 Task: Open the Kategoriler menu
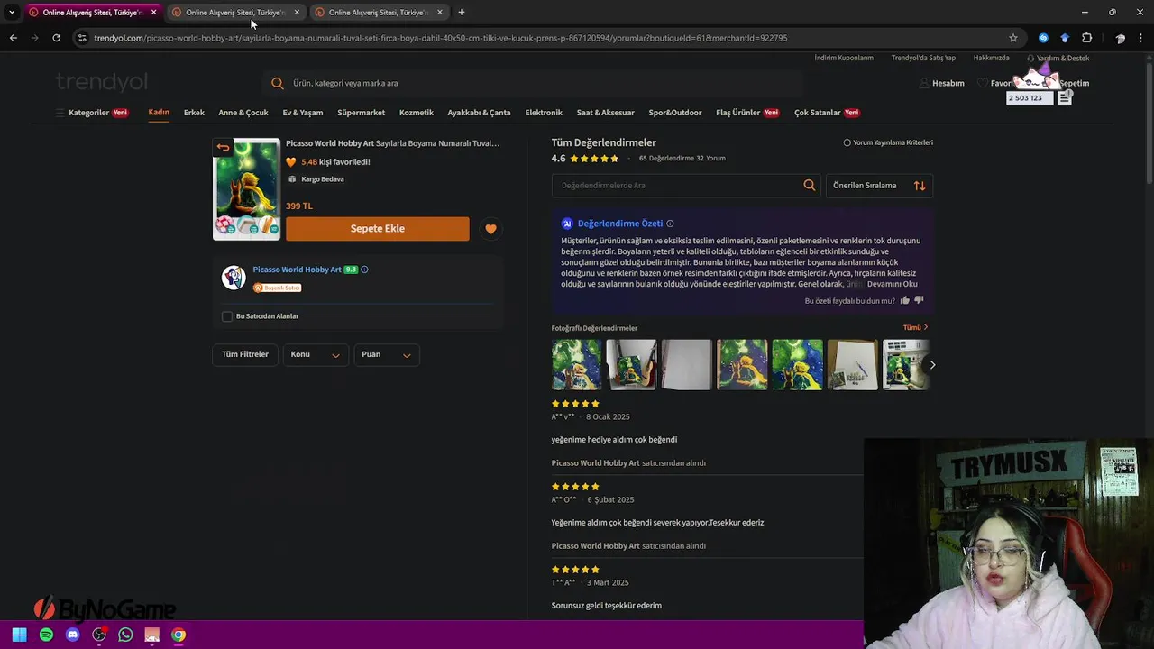pos(91,113)
